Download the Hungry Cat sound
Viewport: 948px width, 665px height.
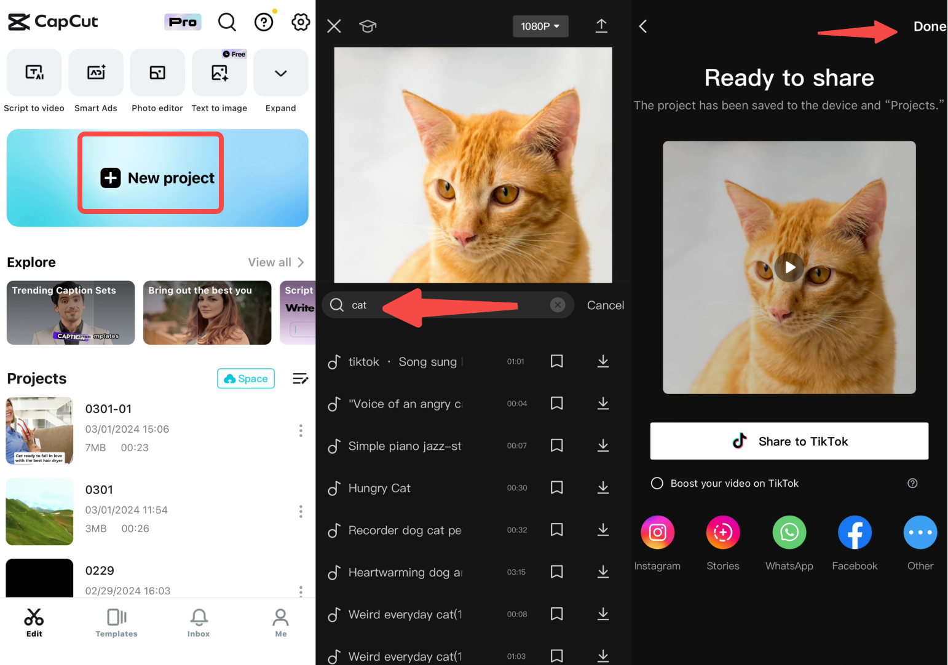[603, 487]
